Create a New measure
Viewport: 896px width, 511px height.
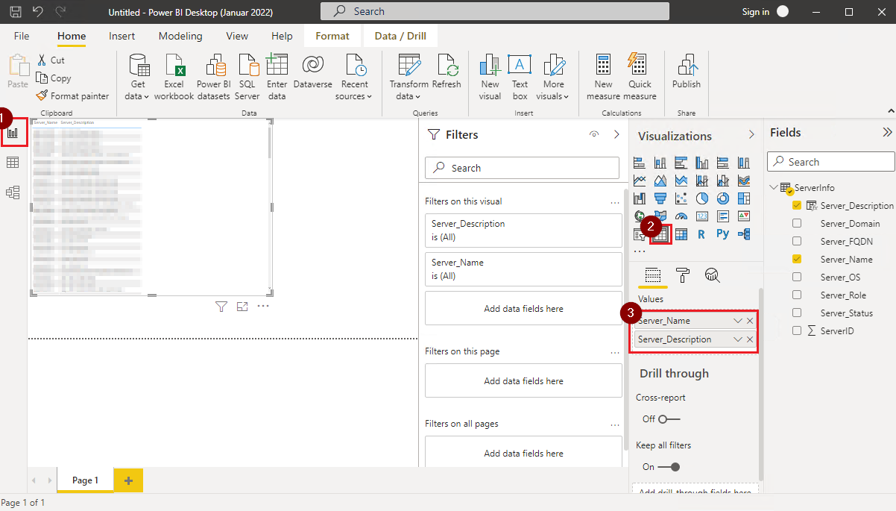pos(603,77)
